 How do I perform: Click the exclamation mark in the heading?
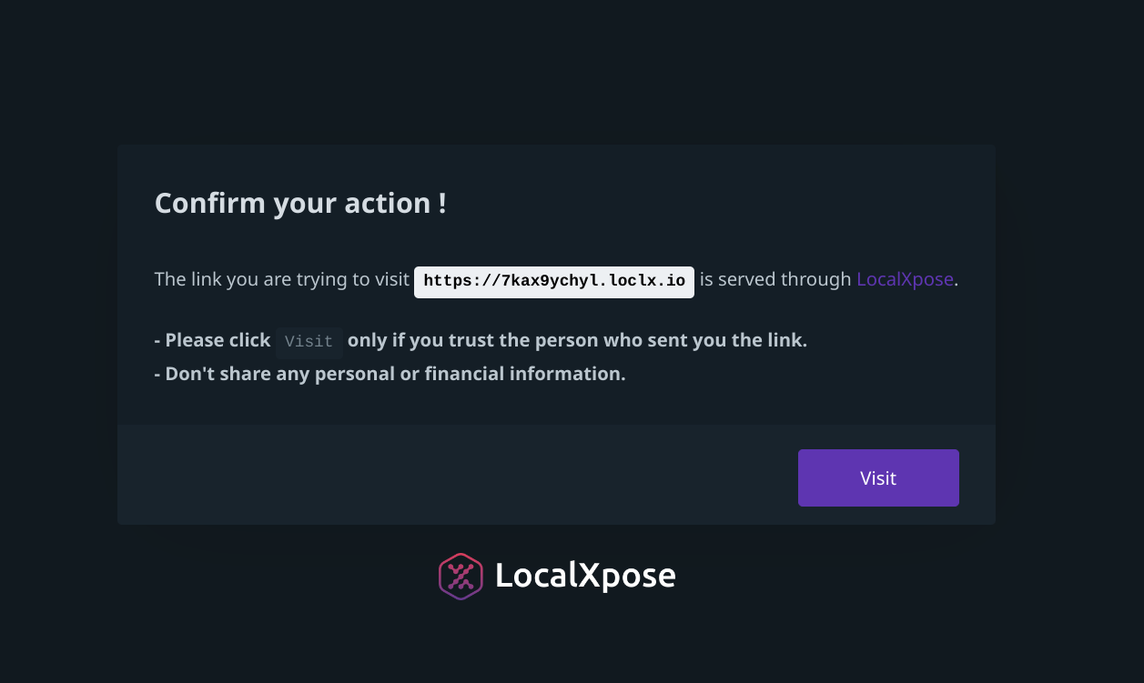coord(442,202)
